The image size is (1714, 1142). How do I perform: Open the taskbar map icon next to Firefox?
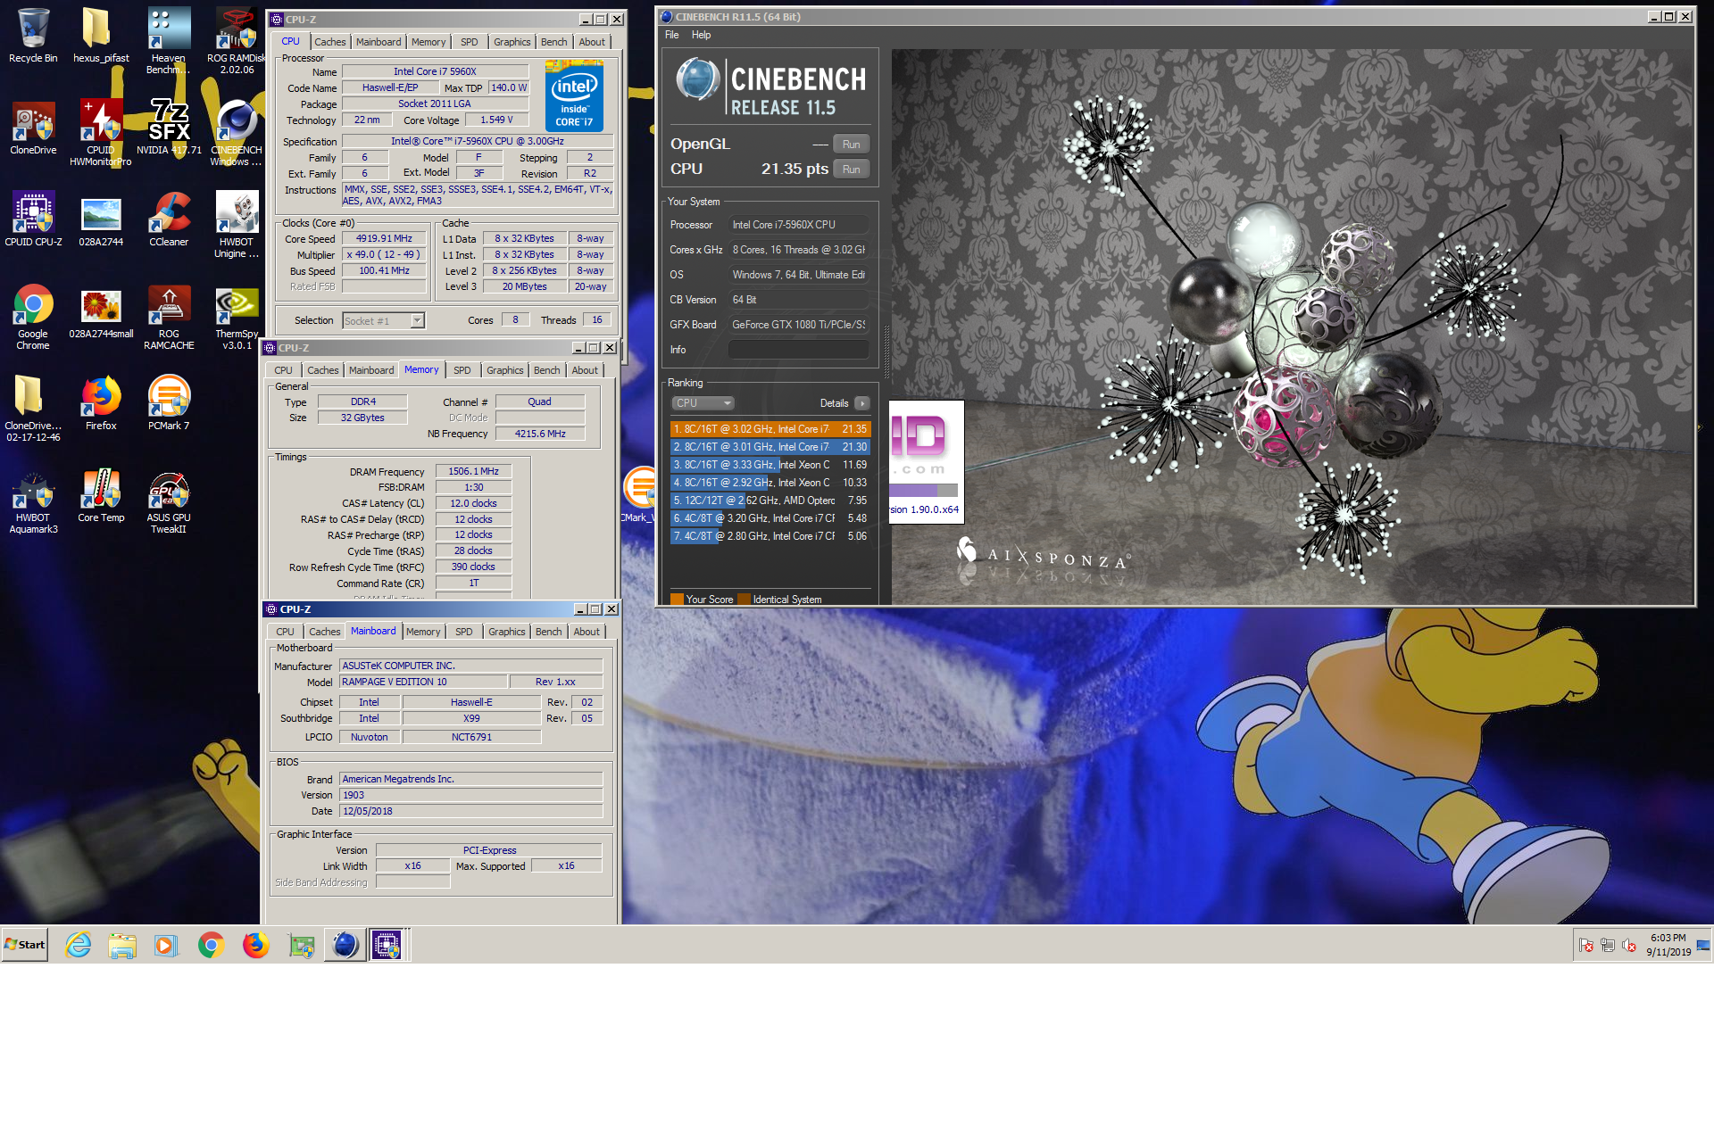[302, 945]
